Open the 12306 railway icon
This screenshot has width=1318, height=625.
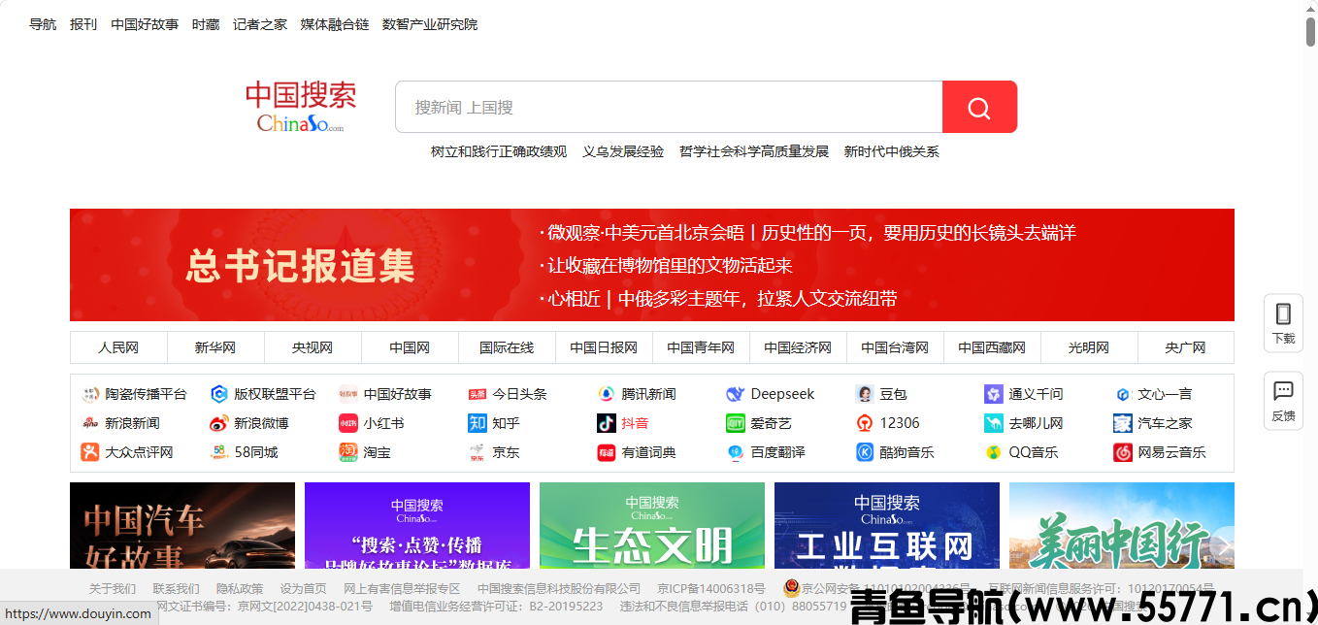click(865, 423)
